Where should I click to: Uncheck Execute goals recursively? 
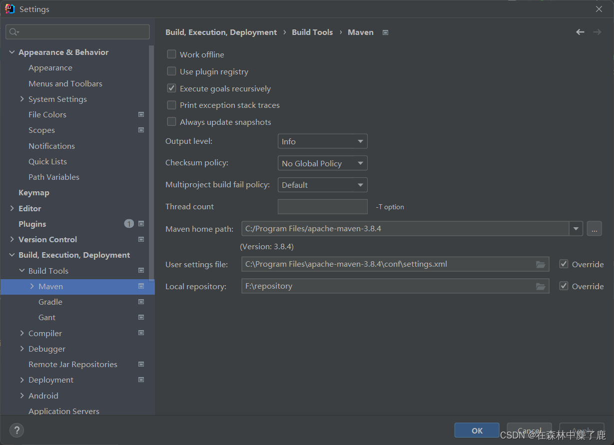click(x=171, y=88)
